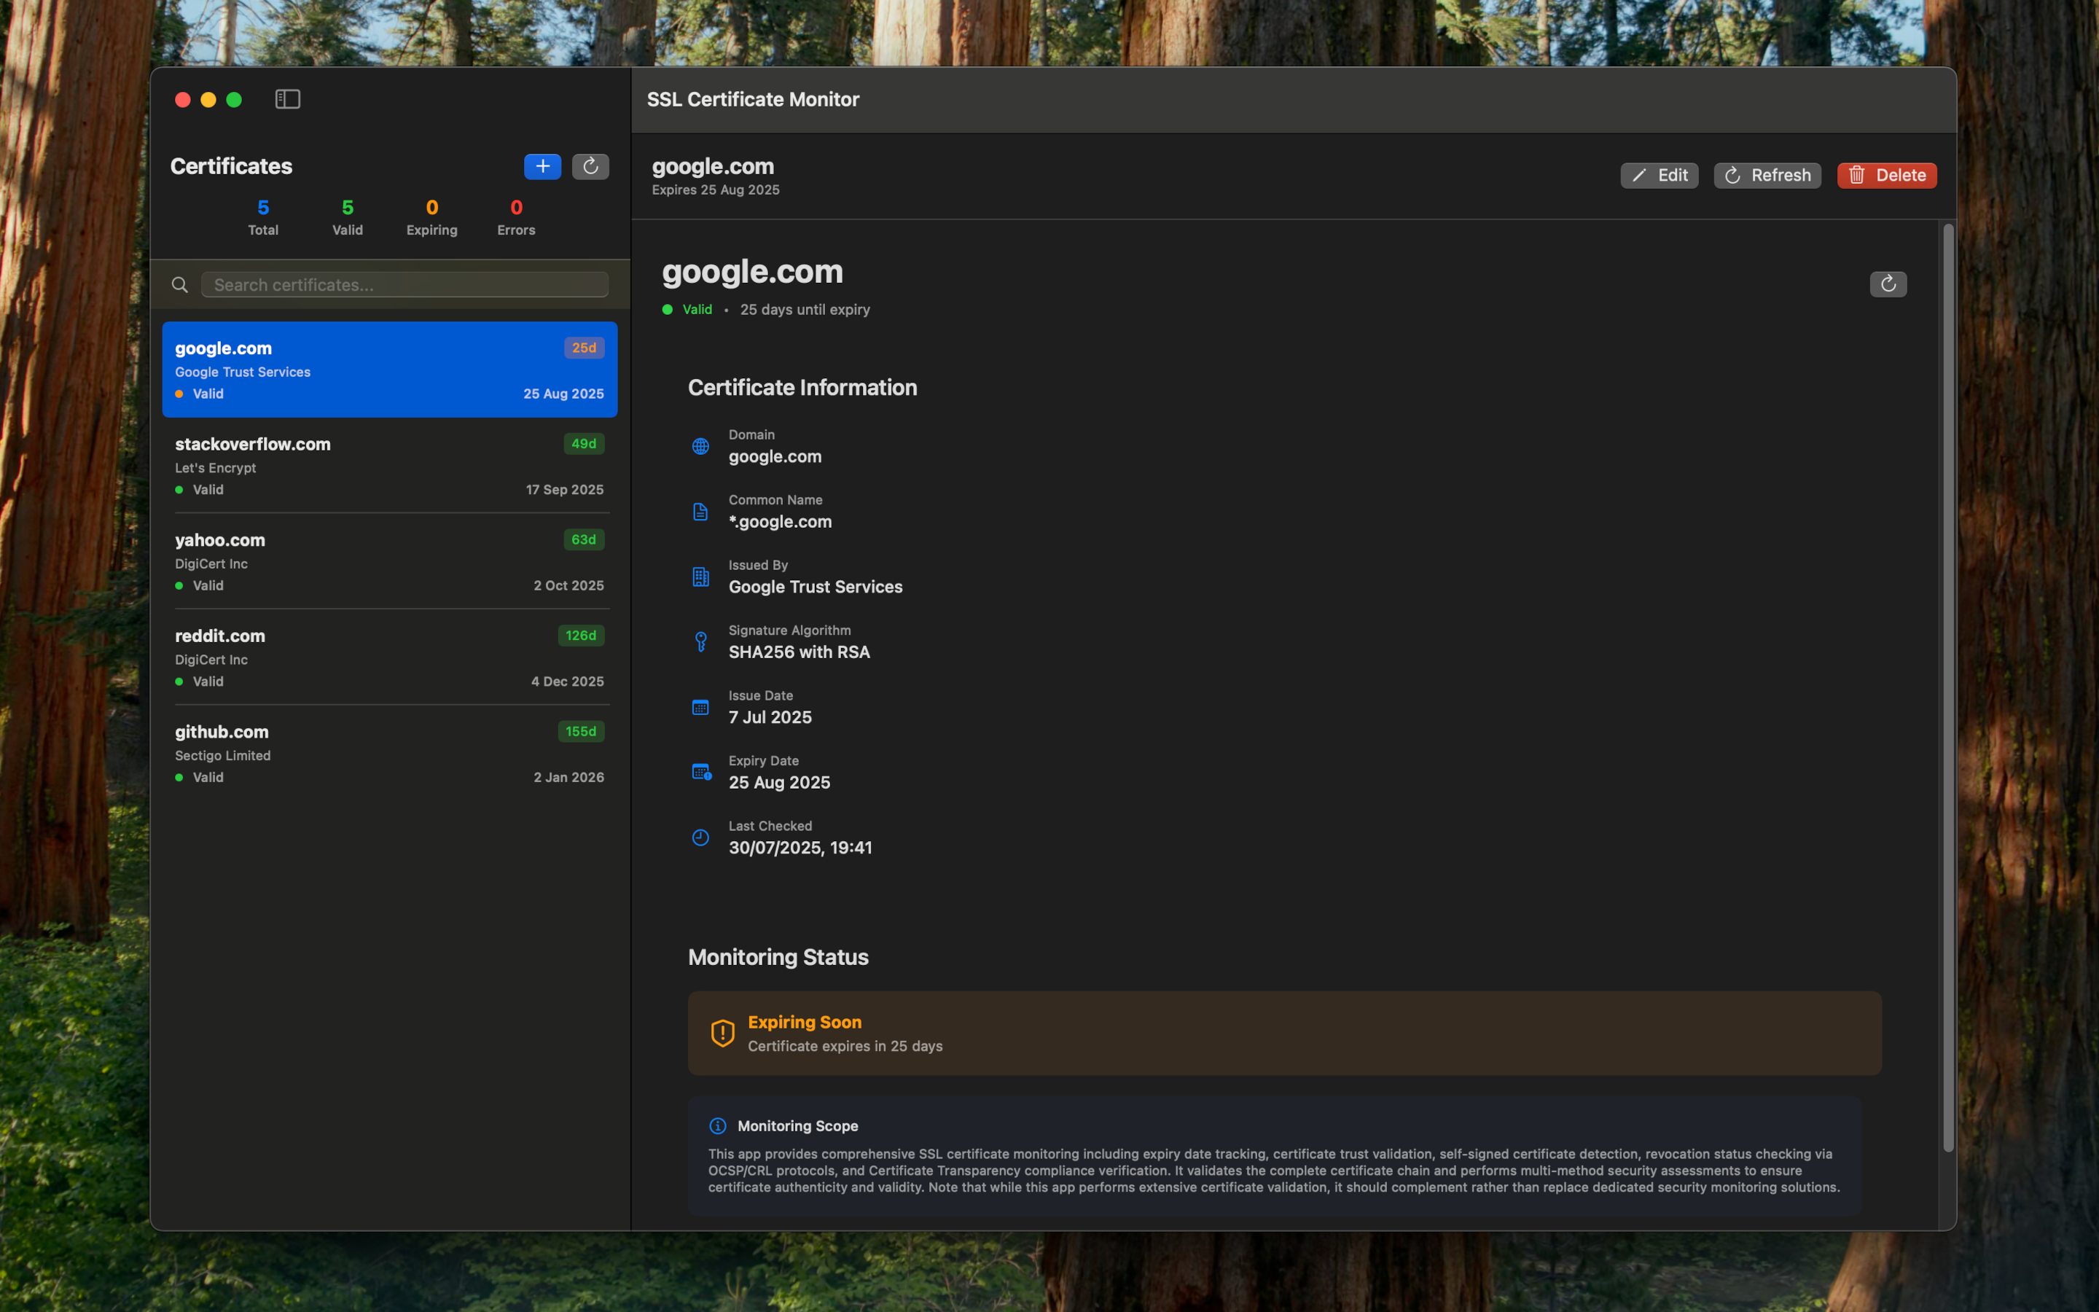This screenshot has width=2099, height=1312.
Task: Click the 63d badge on yahoo.com row
Action: click(584, 539)
